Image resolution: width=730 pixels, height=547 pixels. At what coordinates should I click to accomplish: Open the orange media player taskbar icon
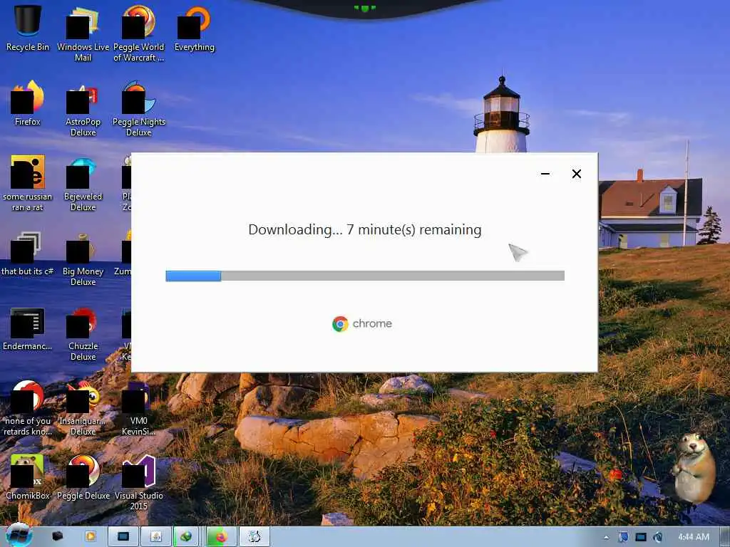91,536
